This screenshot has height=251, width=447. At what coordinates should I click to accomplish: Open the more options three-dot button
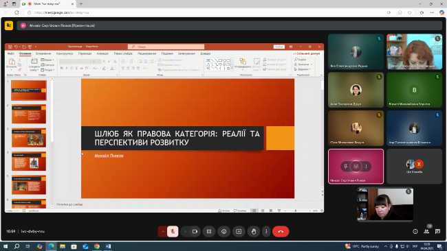[266, 232]
